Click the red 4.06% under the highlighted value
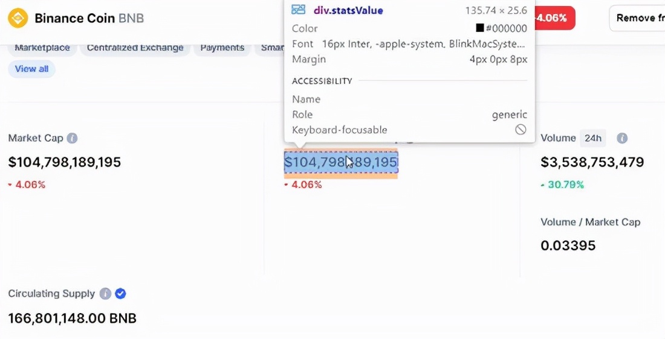The height and width of the screenshot is (339, 665). coord(303,185)
